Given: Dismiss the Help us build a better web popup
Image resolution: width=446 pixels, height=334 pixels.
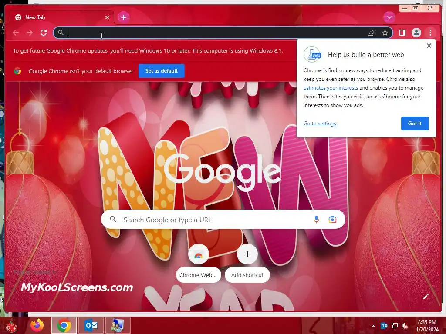Looking at the screenshot, I should coord(429,46).
